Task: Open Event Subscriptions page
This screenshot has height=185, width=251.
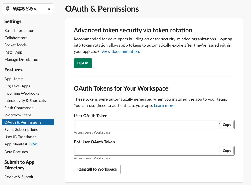Action: pos(21,130)
